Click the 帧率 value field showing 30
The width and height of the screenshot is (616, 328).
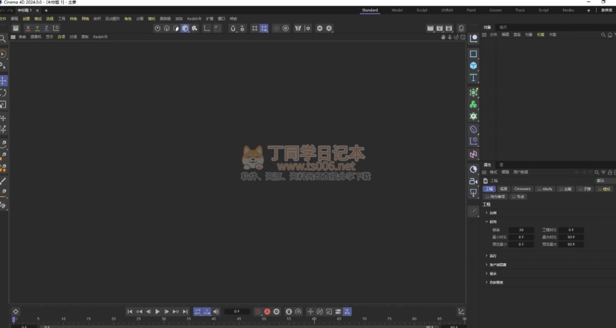pos(521,230)
